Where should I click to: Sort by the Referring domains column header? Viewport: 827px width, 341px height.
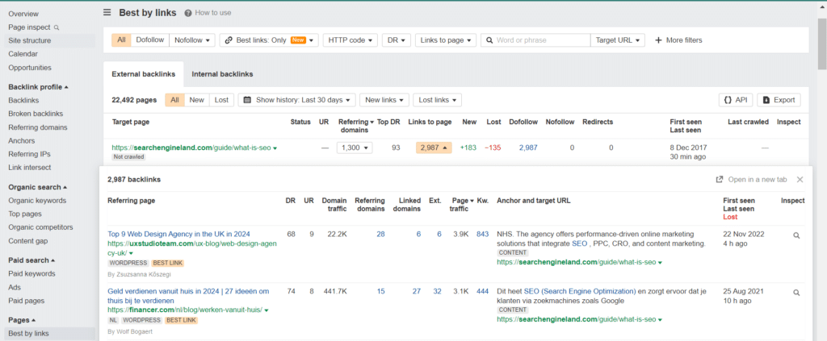coord(354,126)
